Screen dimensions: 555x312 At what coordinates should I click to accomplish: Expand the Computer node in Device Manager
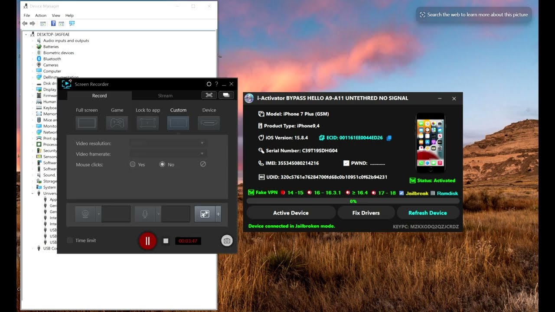(x=33, y=71)
